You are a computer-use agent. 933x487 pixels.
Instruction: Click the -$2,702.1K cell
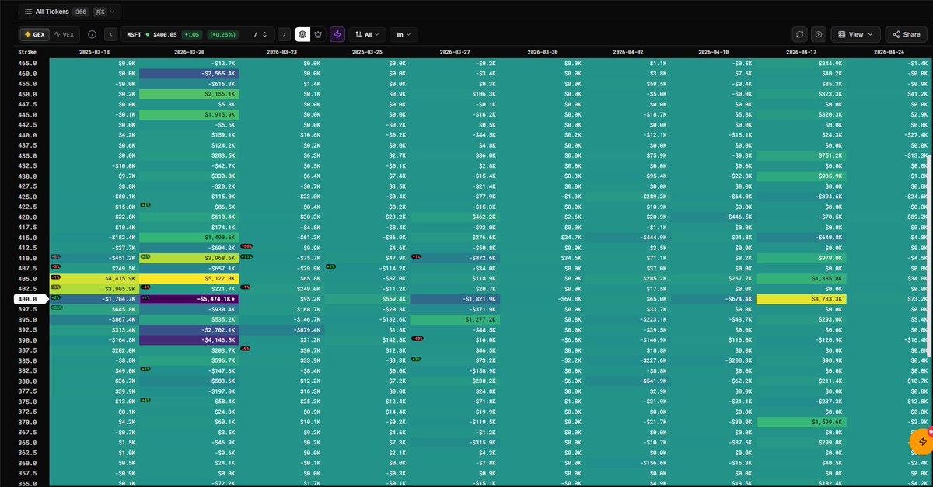(189, 329)
